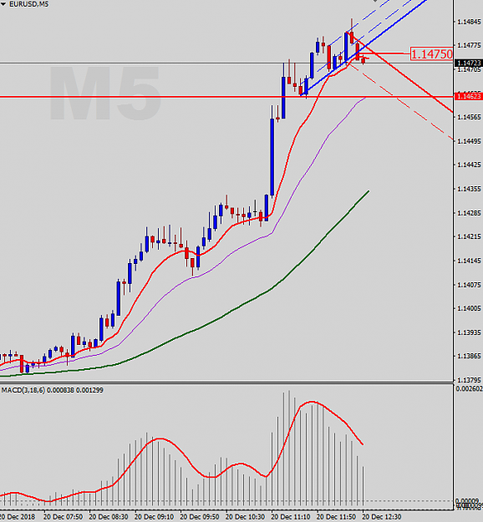Image resolution: width=483 pixels, height=522 pixels.
Task: Click the 1.13795 price axis value
Action: (470, 380)
